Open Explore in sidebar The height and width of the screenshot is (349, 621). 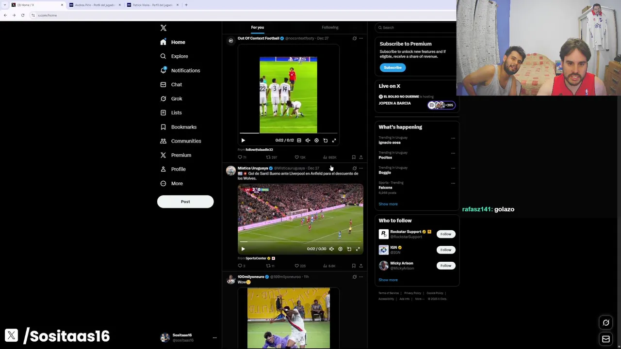click(x=174, y=56)
